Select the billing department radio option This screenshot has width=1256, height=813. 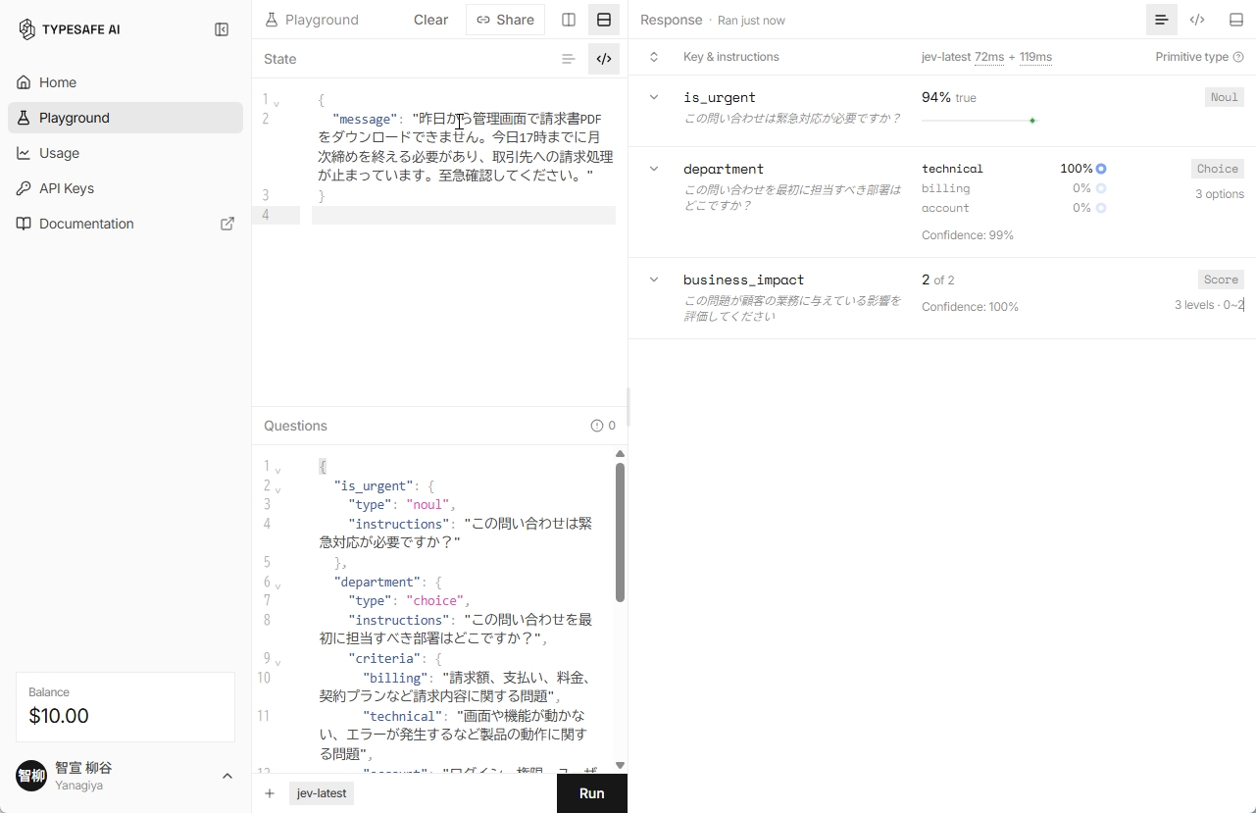coord(1101,188)
